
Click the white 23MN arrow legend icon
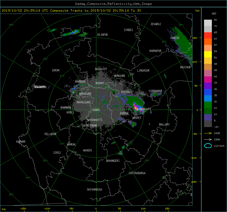[x=208, y=139]
